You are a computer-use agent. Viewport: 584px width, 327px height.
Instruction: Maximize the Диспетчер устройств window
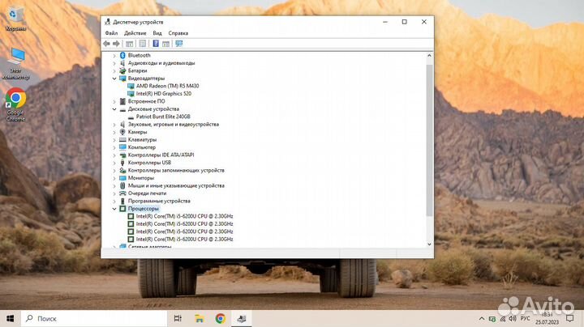coord(405,22)
